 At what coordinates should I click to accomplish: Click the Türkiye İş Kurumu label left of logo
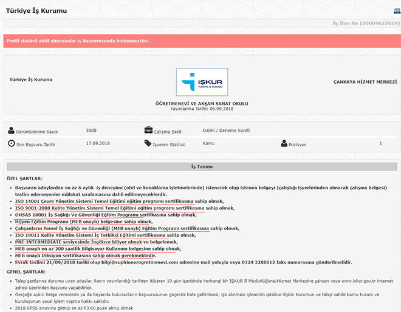point(31,80)
